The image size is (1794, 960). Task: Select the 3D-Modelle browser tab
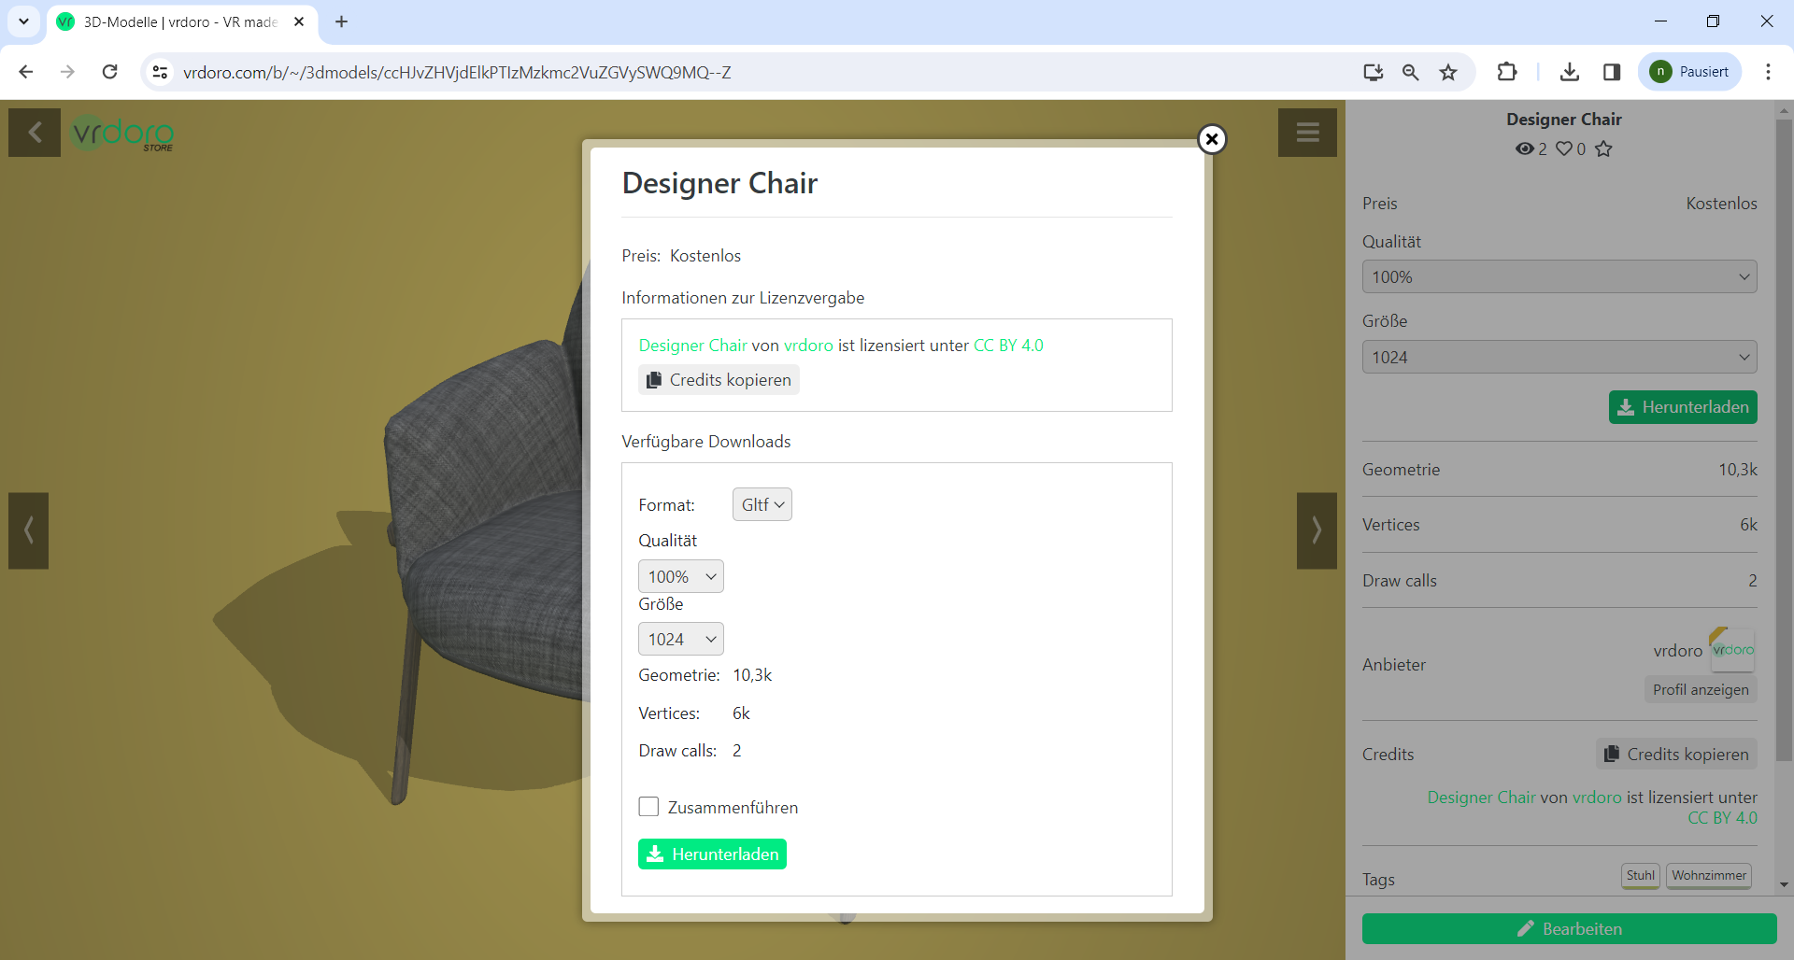coord(179,21)
